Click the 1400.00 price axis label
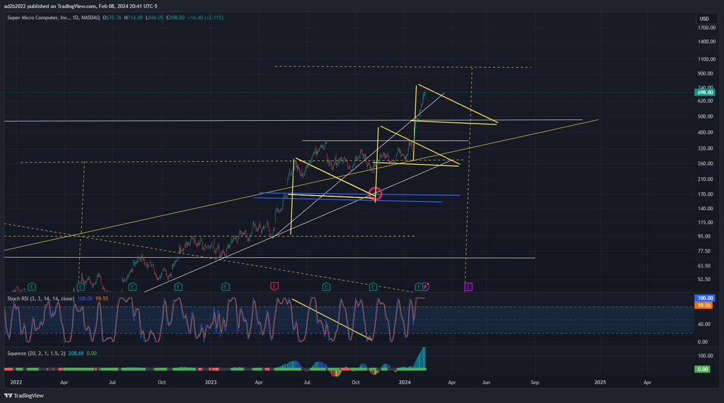The height and width of the screenshot is (403, 724). tap(706, 42)
